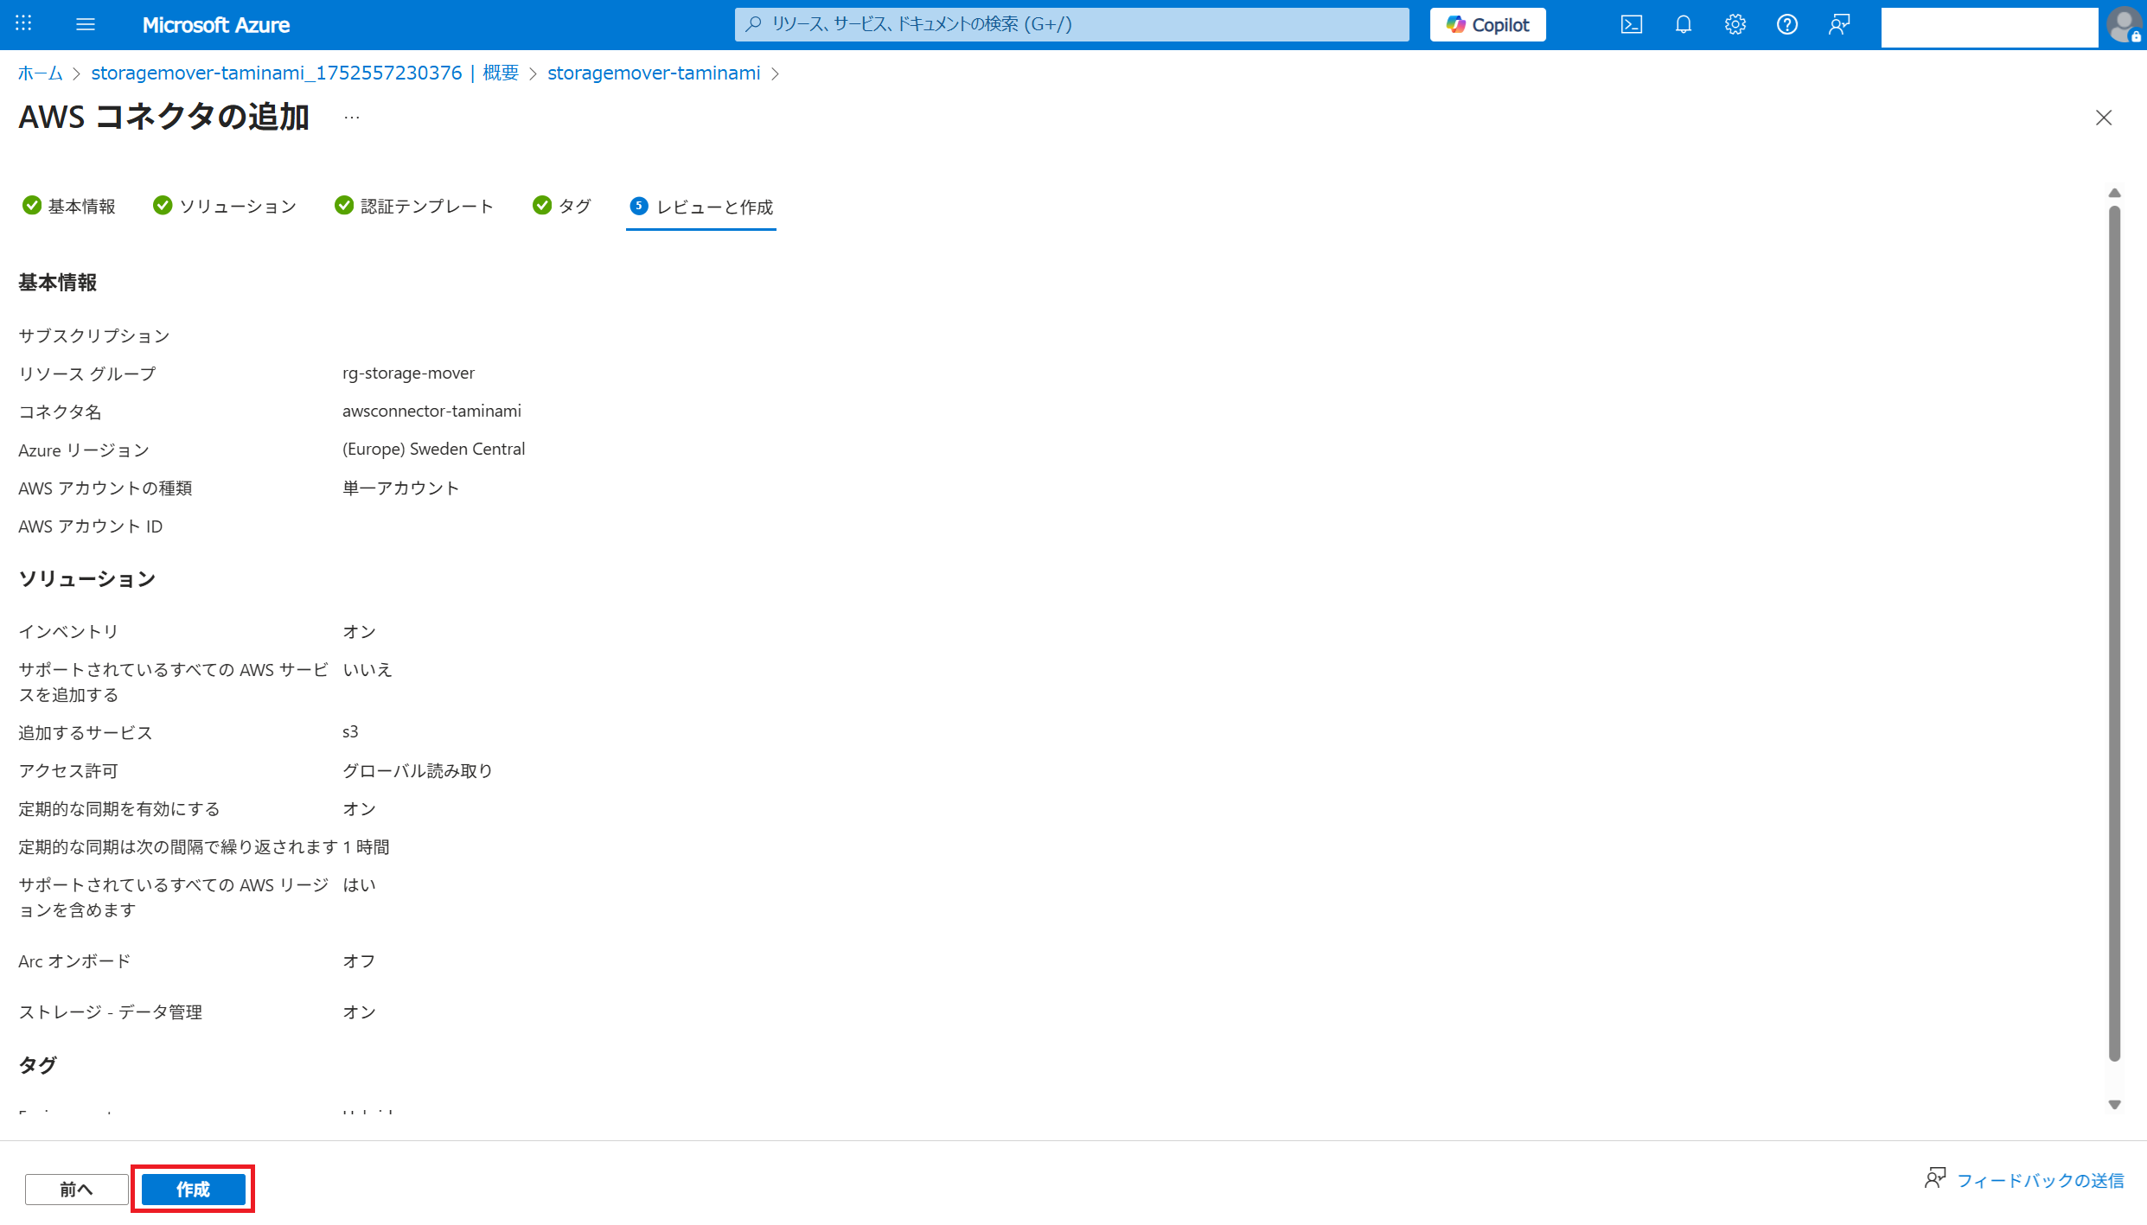Click 追加するサービス label
2147x1225 pixels.
(86, 732)
